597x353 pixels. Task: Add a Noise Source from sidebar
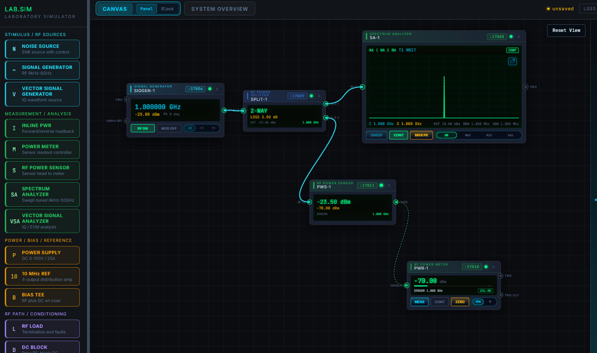pyautogui.click(x=42, y=49)
